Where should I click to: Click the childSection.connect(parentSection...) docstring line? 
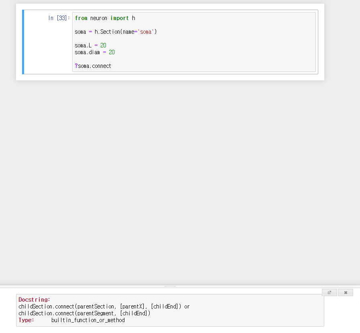(x=104, y=306)
